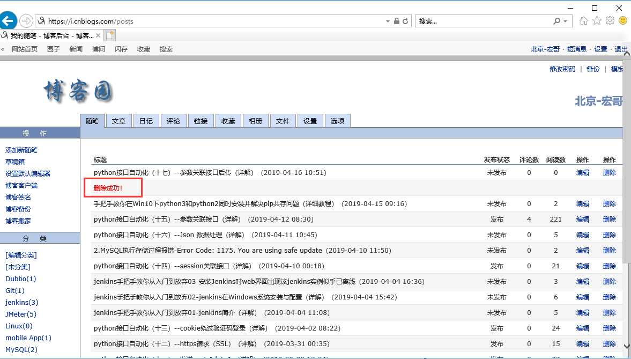The height and width of the screenshot is (359, 631).
Task: Switch to the 相册 tab
Action: 256,121
